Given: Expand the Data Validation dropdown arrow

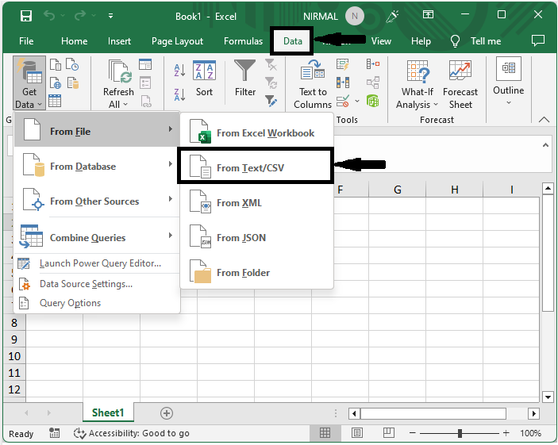Looking at the screenshot, I should tap(357, 102).
